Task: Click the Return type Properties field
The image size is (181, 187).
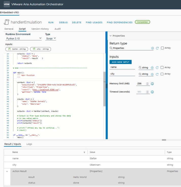Action: pyautogui.click(x=131, y=48)
